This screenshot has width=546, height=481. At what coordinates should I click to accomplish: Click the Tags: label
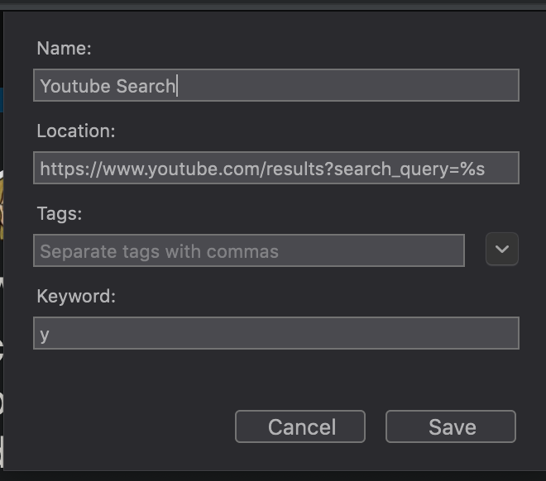60,213
